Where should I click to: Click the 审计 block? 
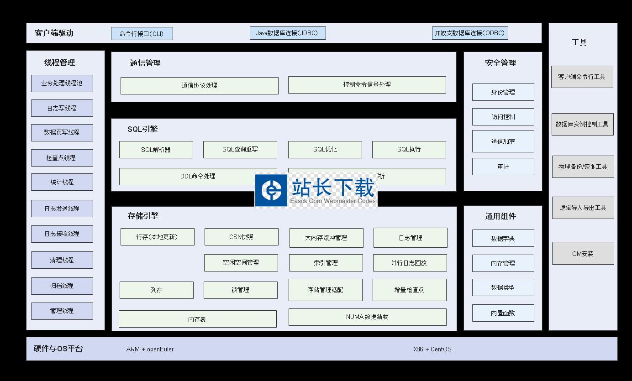(503, 167)
